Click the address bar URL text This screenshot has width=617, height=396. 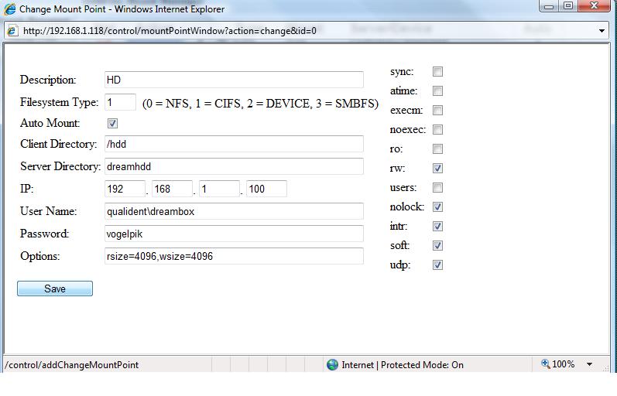[x=170, y=31]
